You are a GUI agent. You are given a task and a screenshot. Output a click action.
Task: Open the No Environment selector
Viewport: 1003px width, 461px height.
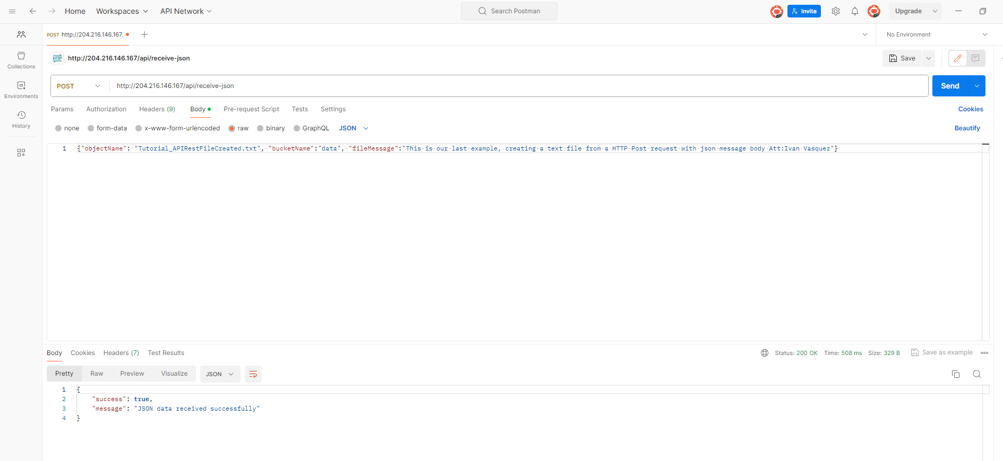click(x=937, y=34)
